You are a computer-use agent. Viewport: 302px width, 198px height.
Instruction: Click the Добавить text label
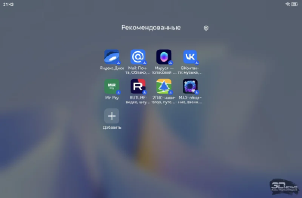point(112,127)
